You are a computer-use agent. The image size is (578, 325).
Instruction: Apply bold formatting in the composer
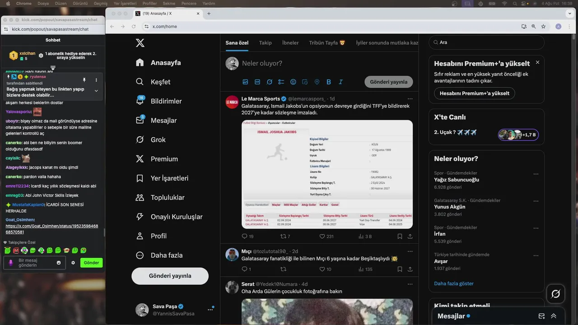[x=329, y=82]
